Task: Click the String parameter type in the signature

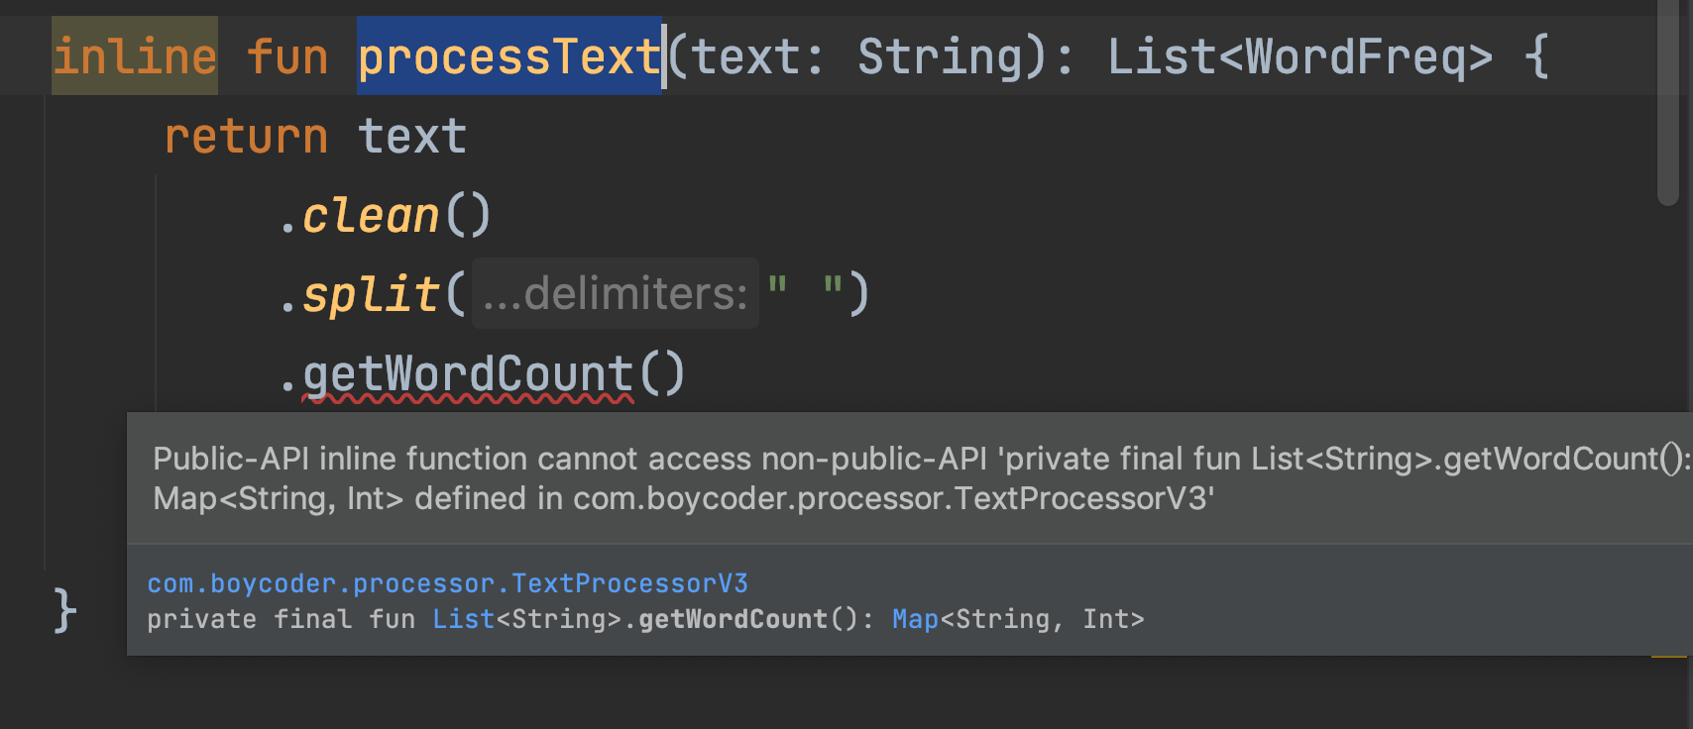Action: point(940,56)
